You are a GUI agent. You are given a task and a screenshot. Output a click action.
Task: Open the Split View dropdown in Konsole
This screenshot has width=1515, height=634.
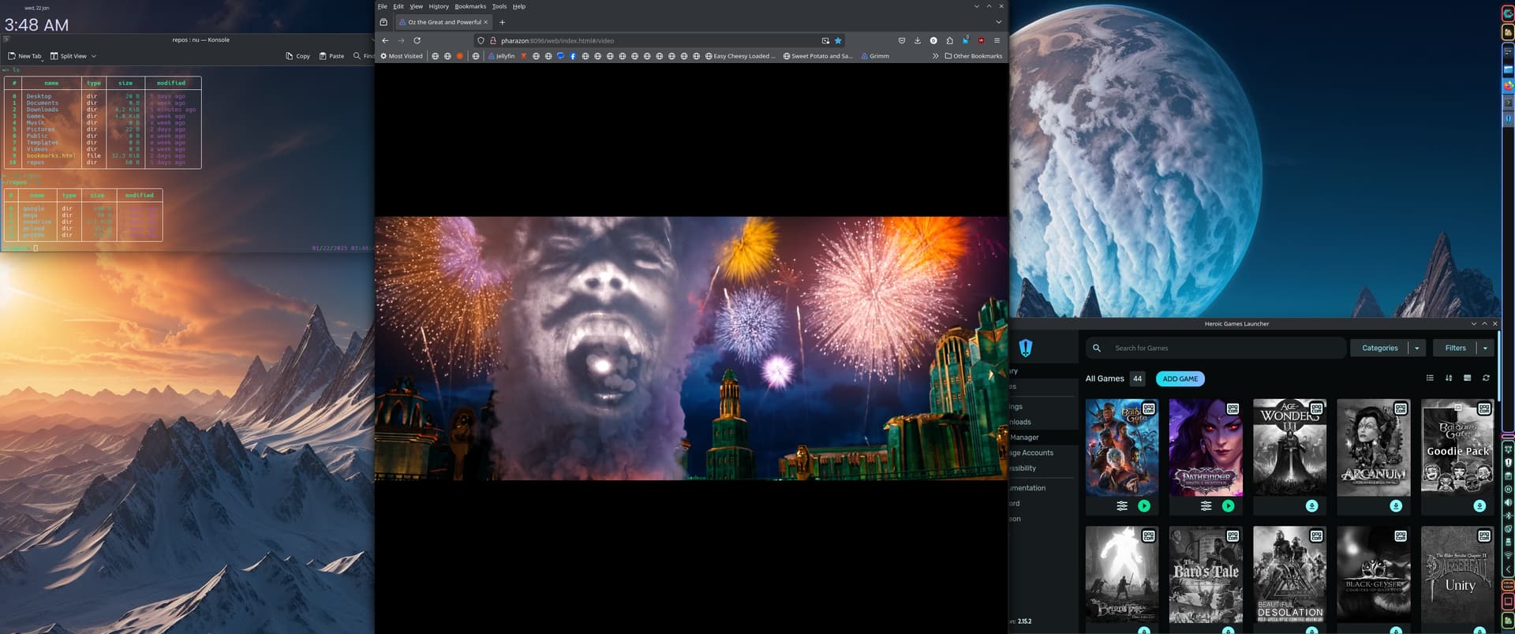[x=93, y=56]
